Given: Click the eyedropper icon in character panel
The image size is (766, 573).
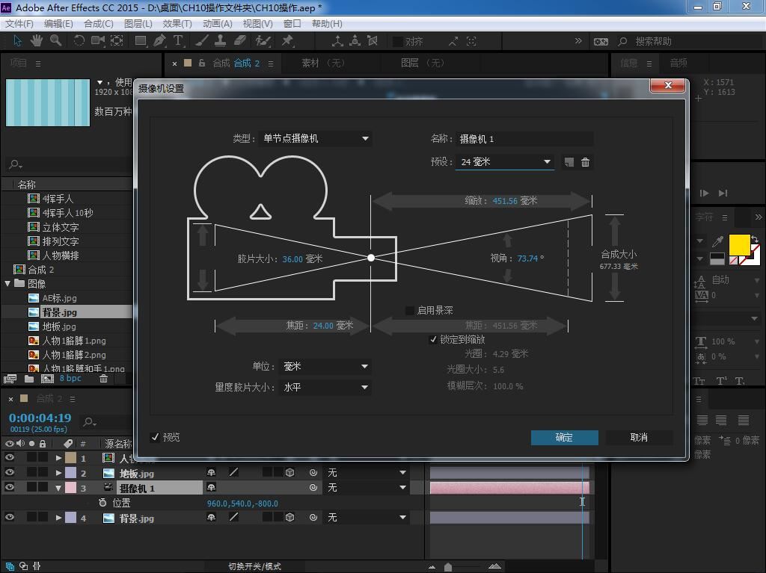Looking at the screenshot, I should pos(717,241).
